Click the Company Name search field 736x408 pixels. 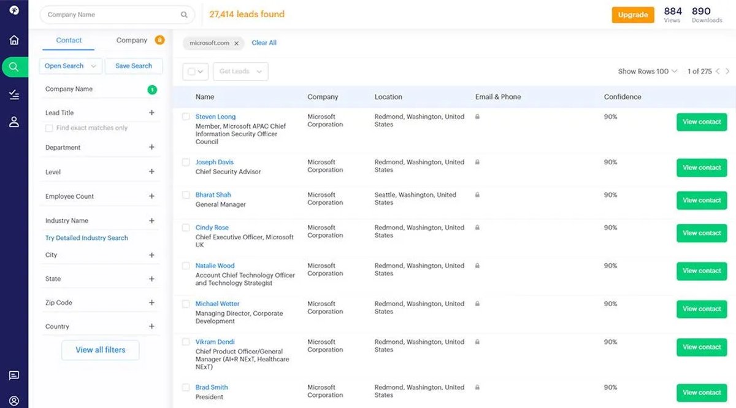pyautogui.click(x=117, y=15)
